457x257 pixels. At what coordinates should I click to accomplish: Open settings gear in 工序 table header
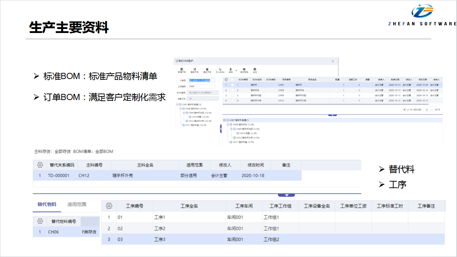tap(109, 206)
